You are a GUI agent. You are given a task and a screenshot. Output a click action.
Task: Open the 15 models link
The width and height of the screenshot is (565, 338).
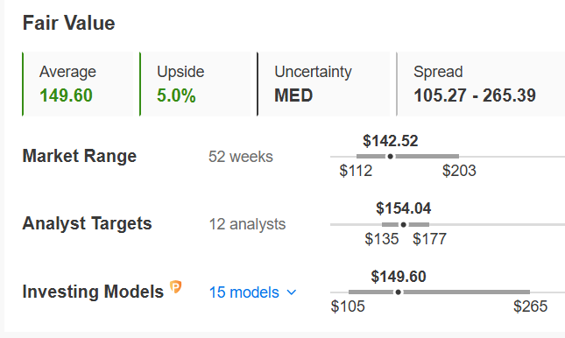point(244,292)
